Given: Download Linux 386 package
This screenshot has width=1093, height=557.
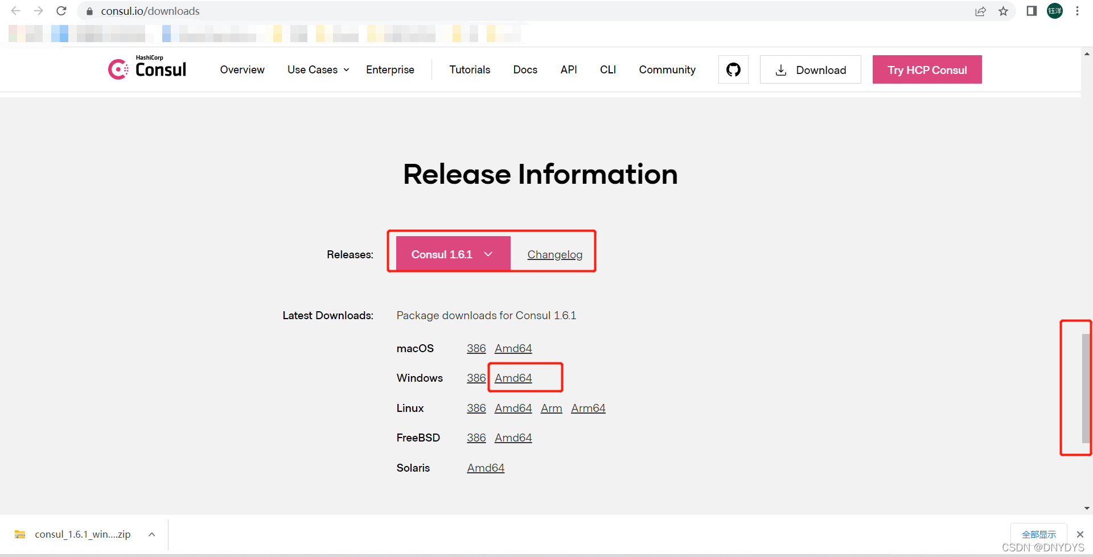Looking at the screenshot, I should (x=476, y=408).
